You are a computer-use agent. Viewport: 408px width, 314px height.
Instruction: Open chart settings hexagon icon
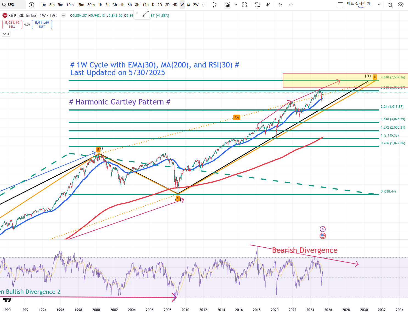pos(401,5)
